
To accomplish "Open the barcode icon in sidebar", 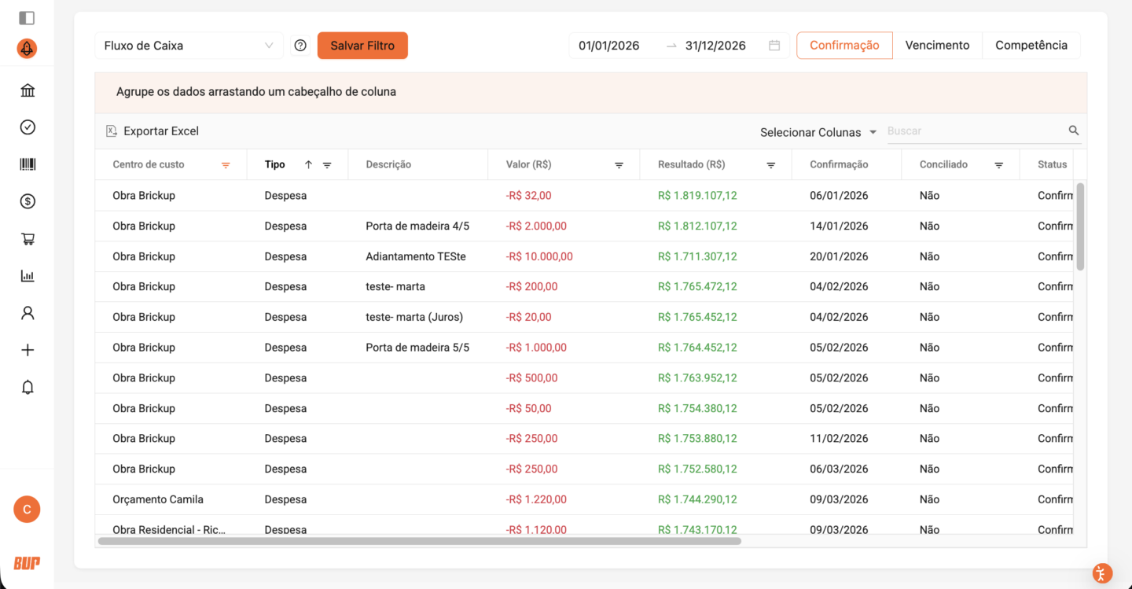I will 28,164.
